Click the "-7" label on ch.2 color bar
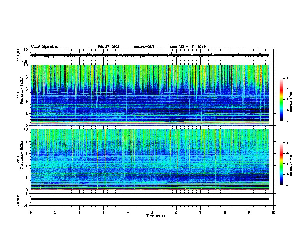 coord(287,185)
